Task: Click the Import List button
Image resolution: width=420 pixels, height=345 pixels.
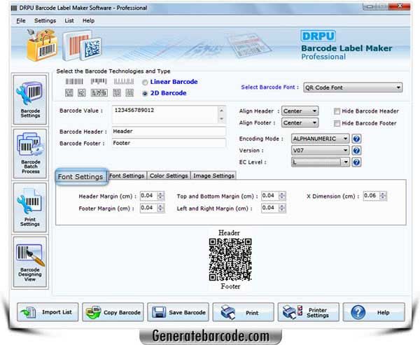Action: (x=48, y=312)
